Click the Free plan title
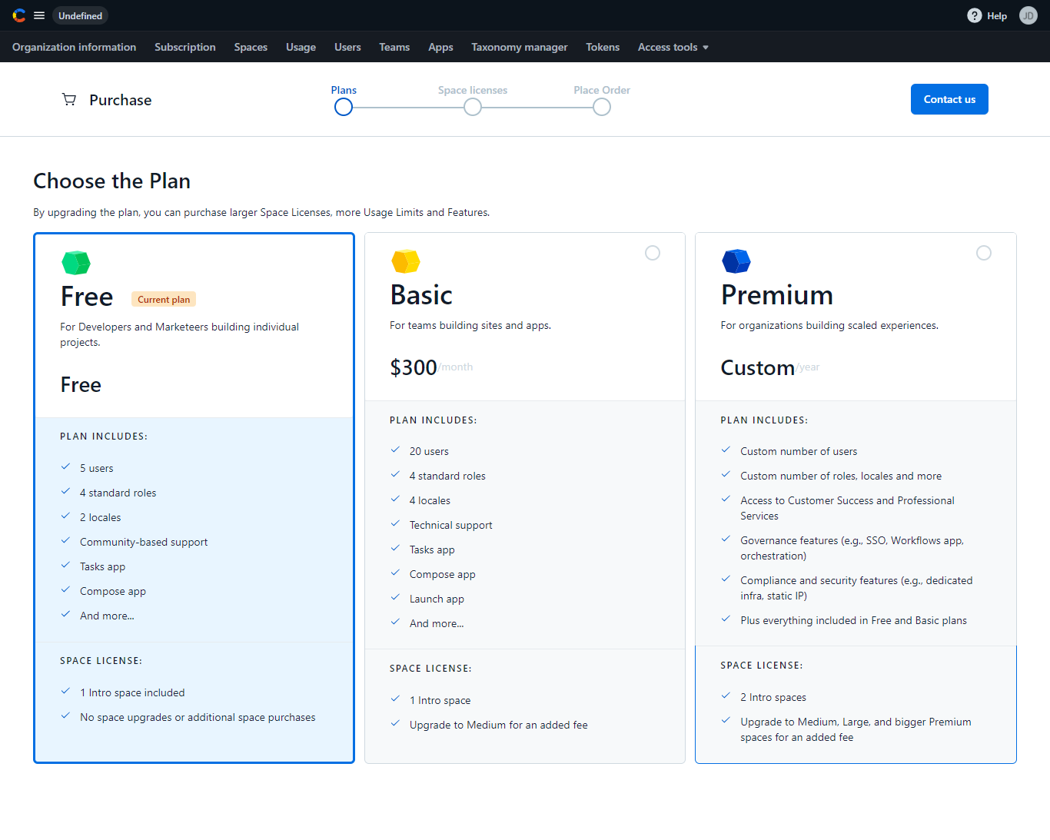This screenshot has height=840, width=1050. pyautogui.click(x=87, y=297)
